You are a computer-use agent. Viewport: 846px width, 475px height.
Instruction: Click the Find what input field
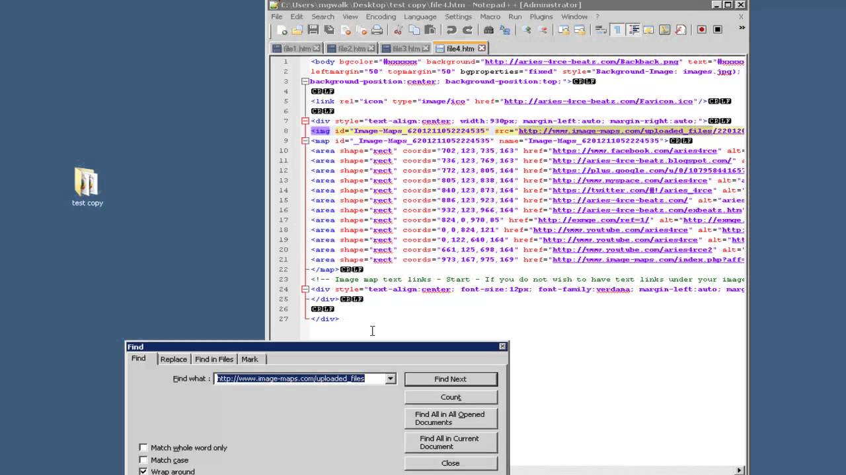tap(301, 379)
